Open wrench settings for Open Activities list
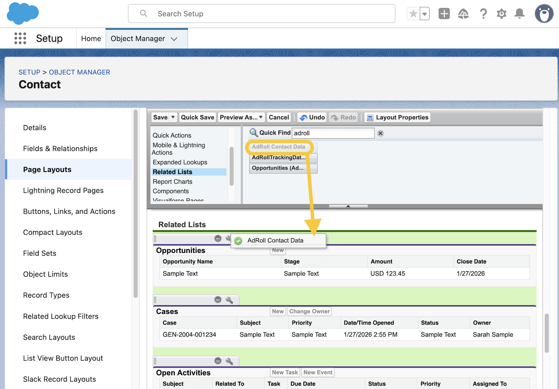Viewport: 559px width, 389px height. pos(229,361)
